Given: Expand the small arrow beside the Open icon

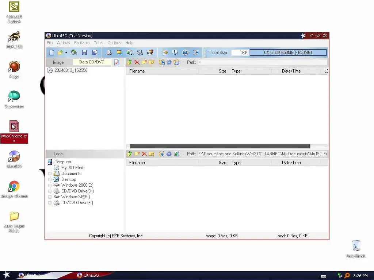Looking at the screenshot, I should coord(66,52).
